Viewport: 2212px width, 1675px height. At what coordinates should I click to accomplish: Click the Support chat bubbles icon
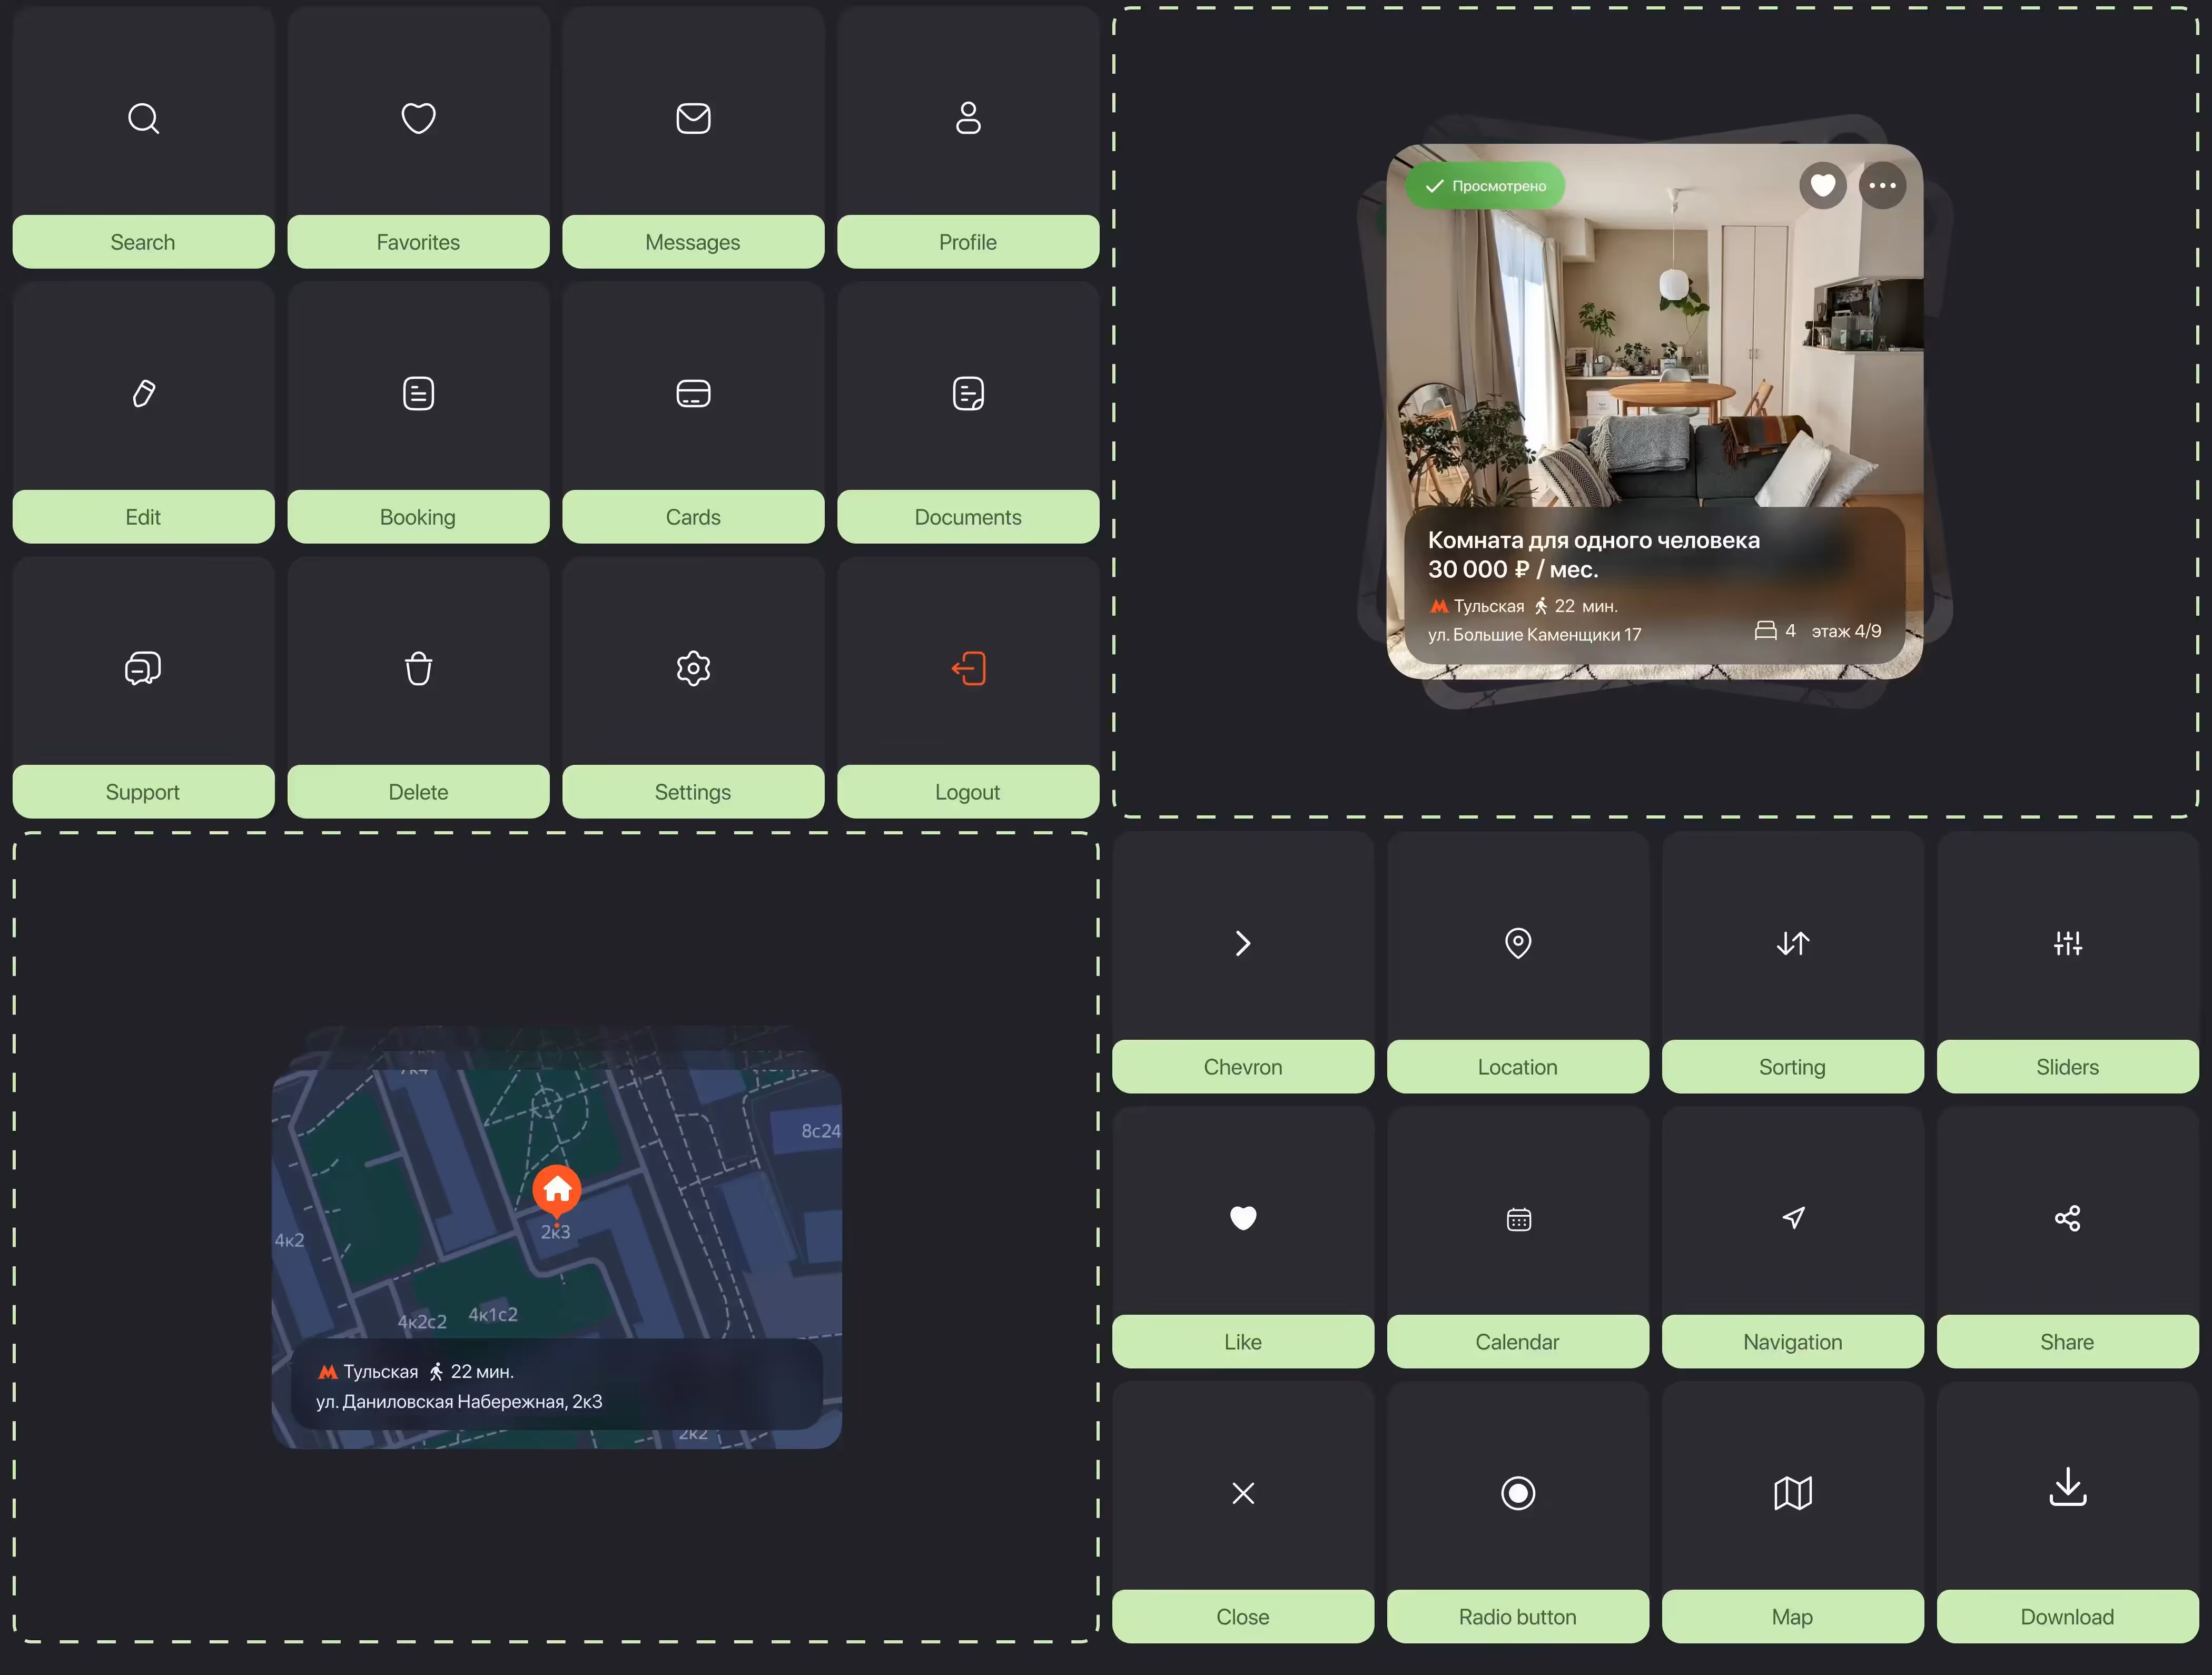tap(143, 668)
